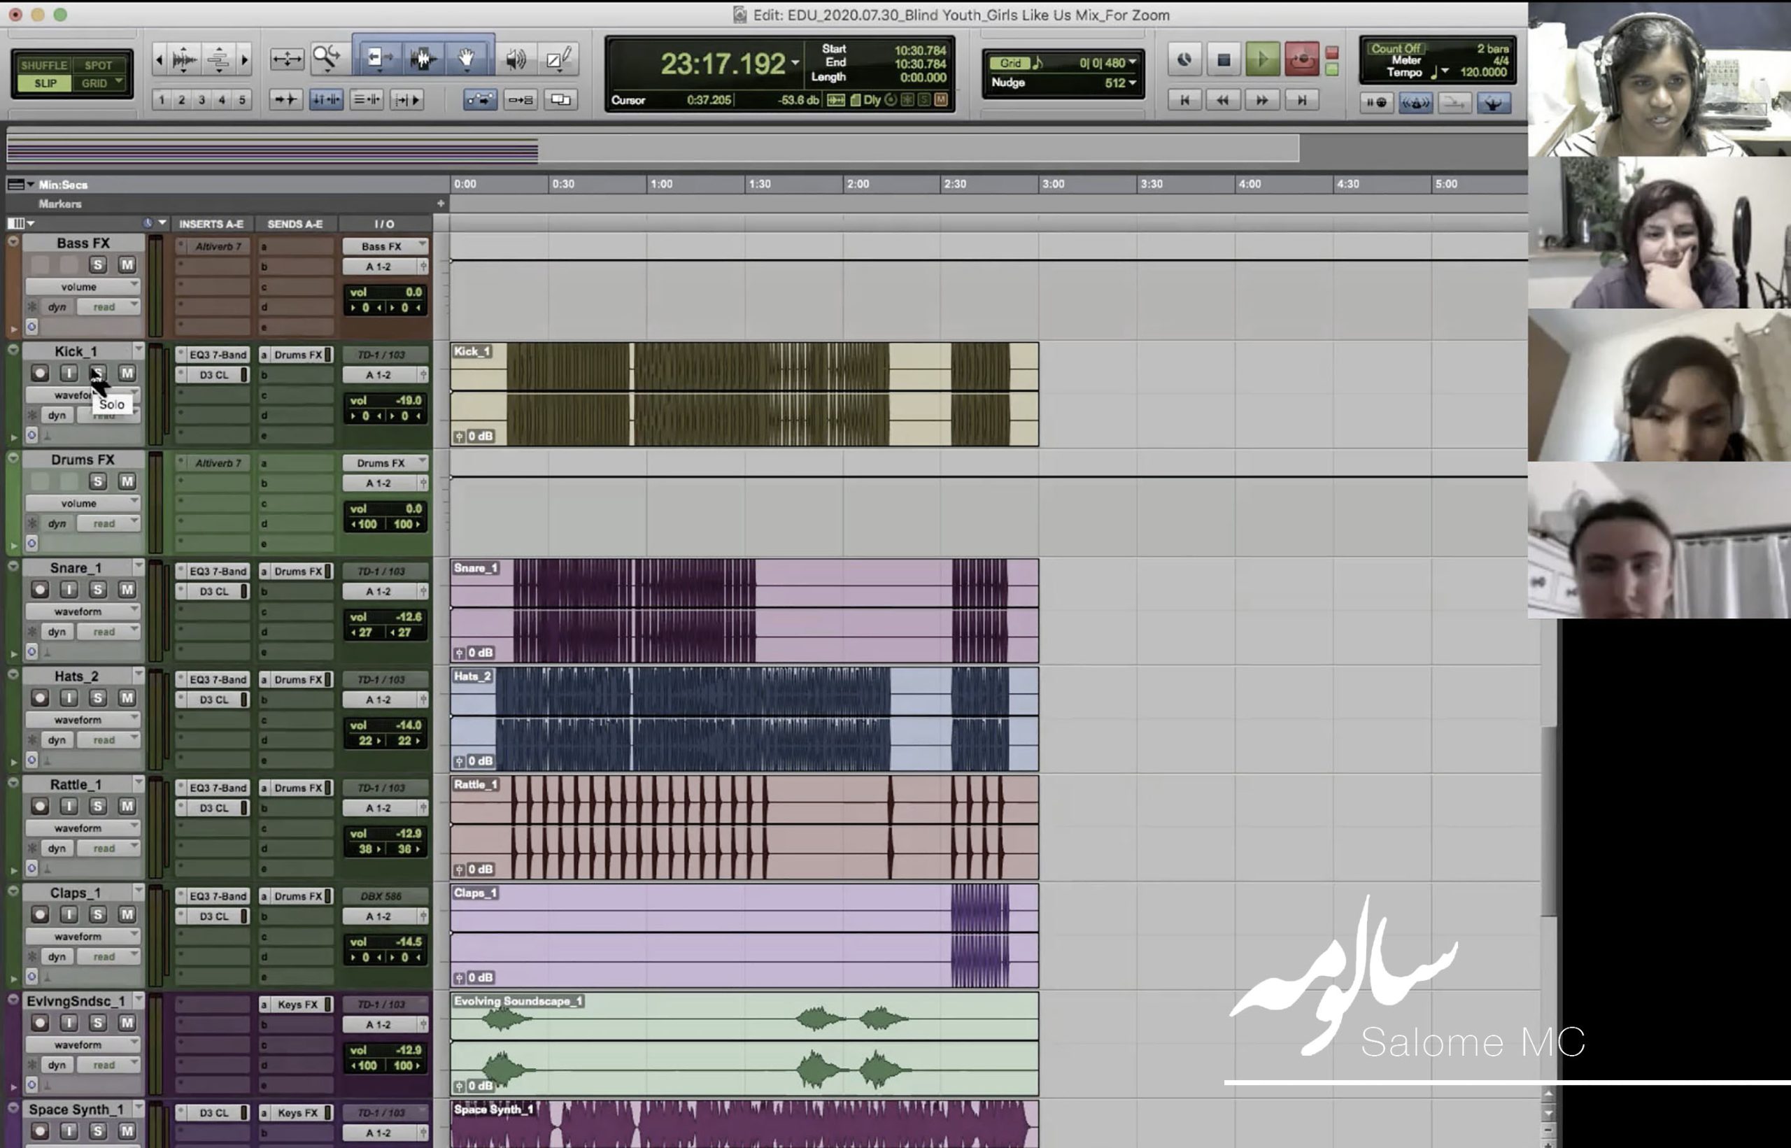Select the Scrubber speaker tool
This screenshot has width=1791, height=1148.
515,58
